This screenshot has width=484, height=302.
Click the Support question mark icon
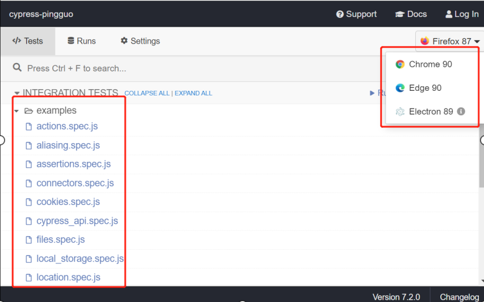(x=340, y=14)
